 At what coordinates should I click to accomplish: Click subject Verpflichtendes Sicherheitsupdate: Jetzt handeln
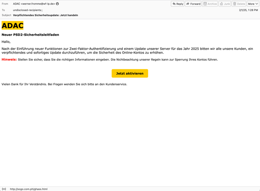45,15
